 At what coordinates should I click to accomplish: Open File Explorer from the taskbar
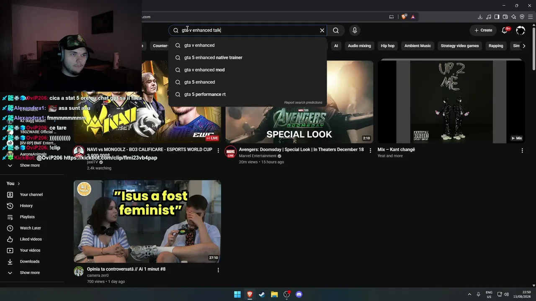274,294
